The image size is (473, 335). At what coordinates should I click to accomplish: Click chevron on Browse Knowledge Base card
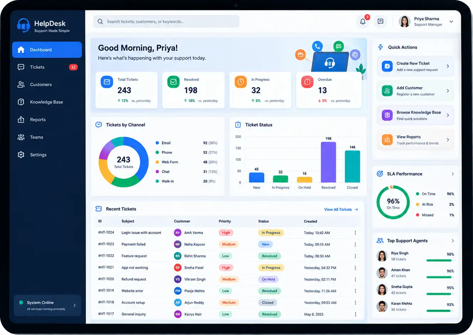(448, 115)
